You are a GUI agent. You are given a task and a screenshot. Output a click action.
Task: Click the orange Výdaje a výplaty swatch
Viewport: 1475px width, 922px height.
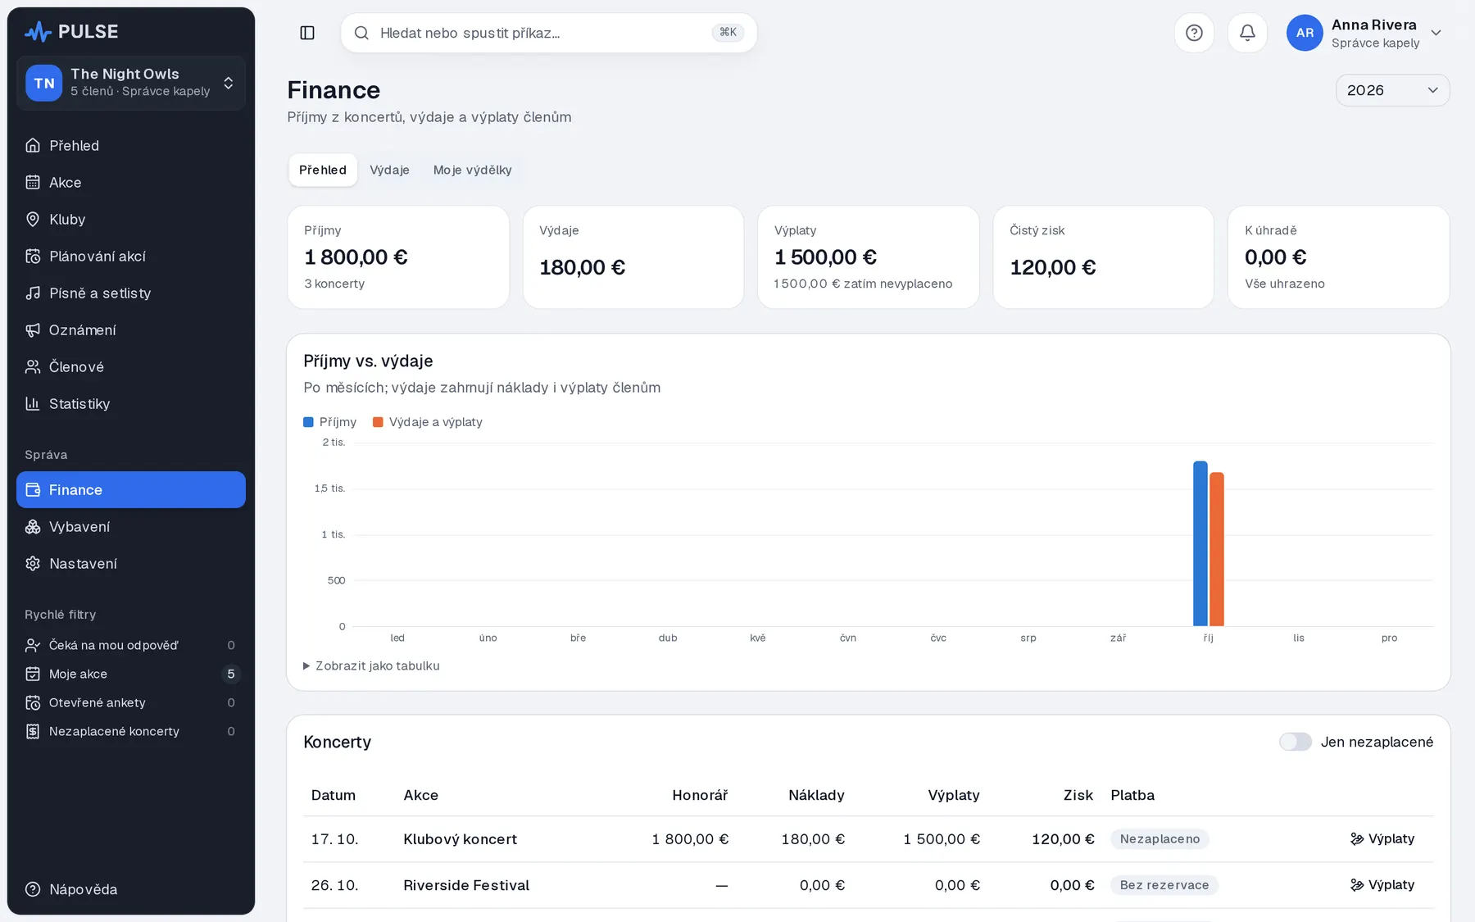coord(378,422)
